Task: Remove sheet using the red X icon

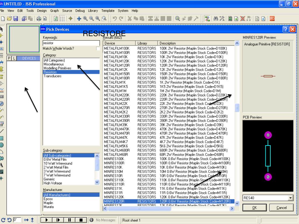Action: [243, 18]
